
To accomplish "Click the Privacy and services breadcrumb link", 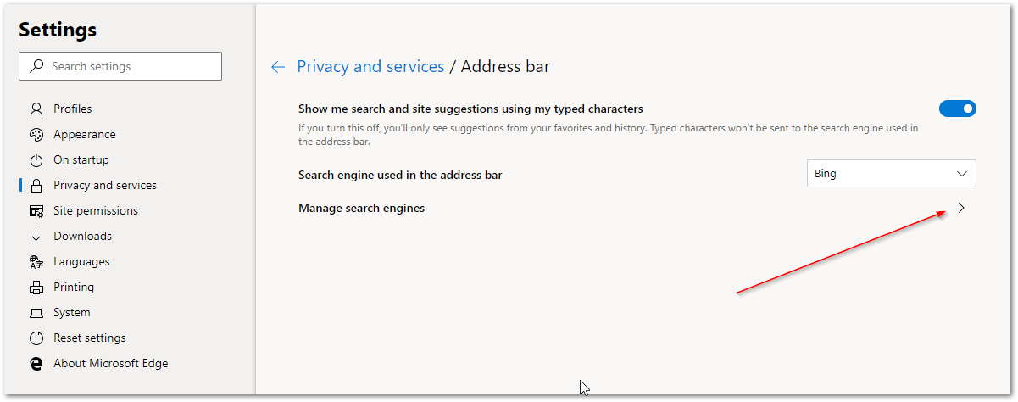I will coord(370,67).
